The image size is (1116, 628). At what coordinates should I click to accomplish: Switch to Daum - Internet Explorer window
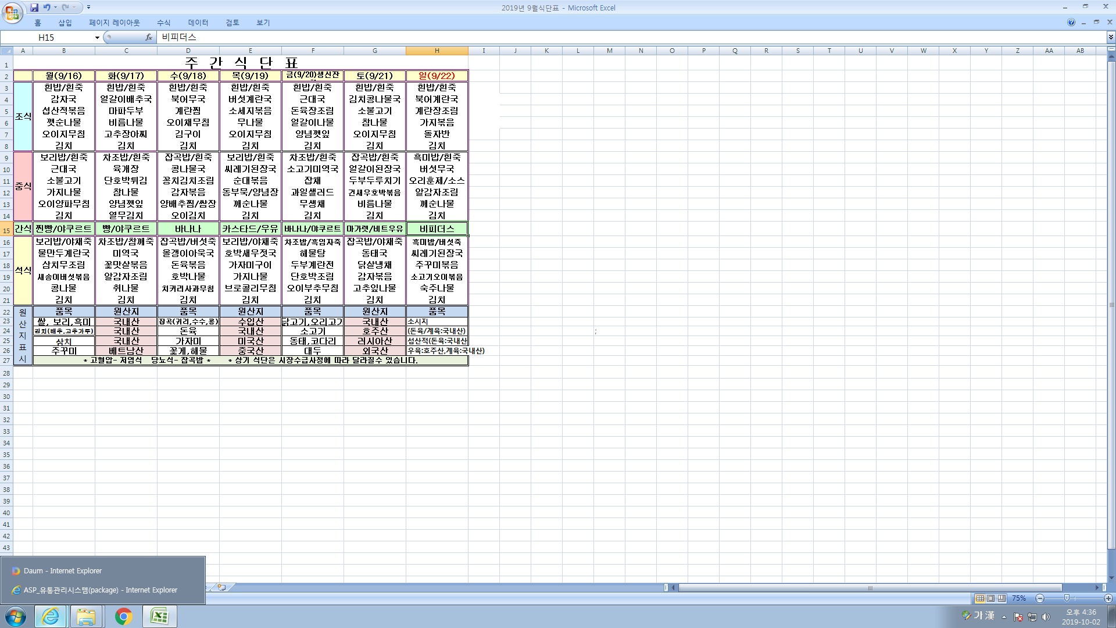tap(62, 571)
